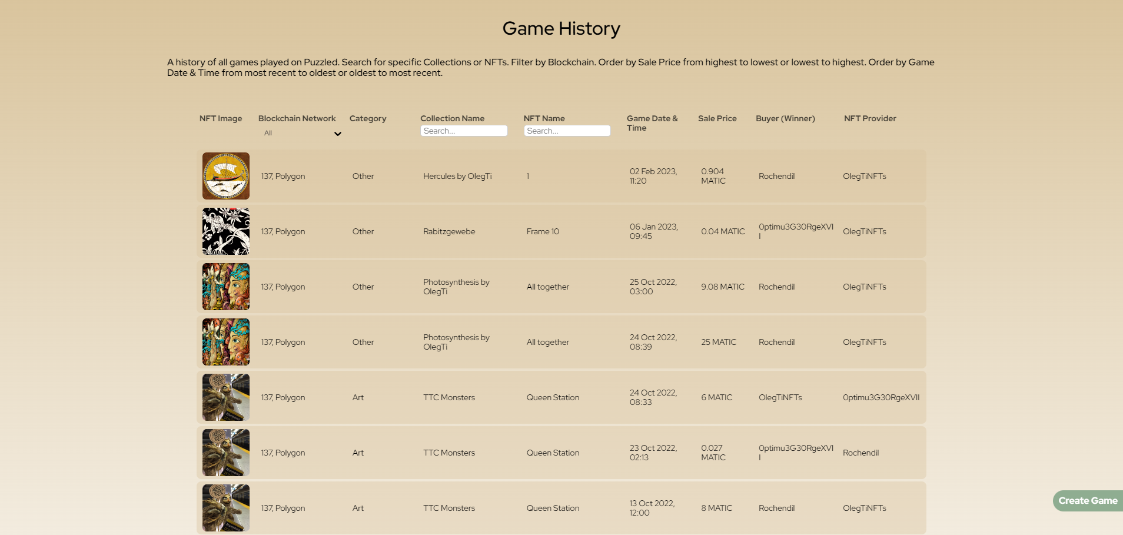The height and width of the screenshot is (535, 1123).
Task: Open the Hercules by OlegTi NFT thumbnail
Action: click(226, 176)
